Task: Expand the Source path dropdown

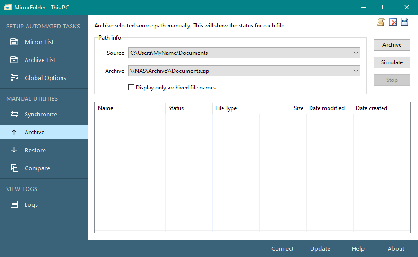Action: pos(356,53)
